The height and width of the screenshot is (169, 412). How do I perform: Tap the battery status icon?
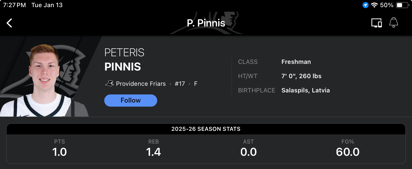(402, 5)
